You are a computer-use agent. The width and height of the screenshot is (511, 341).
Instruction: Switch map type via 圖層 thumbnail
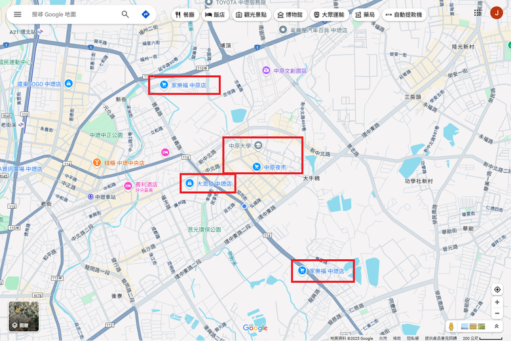click(x=24, y=316)
